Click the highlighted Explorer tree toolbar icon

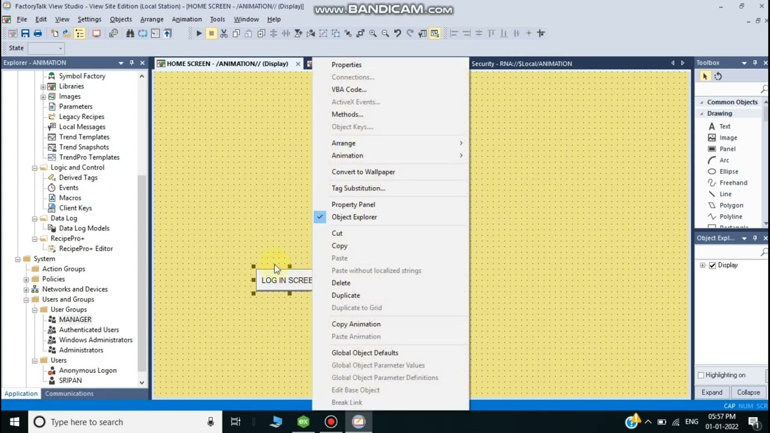pyautogui.click(x=79, y=34)
